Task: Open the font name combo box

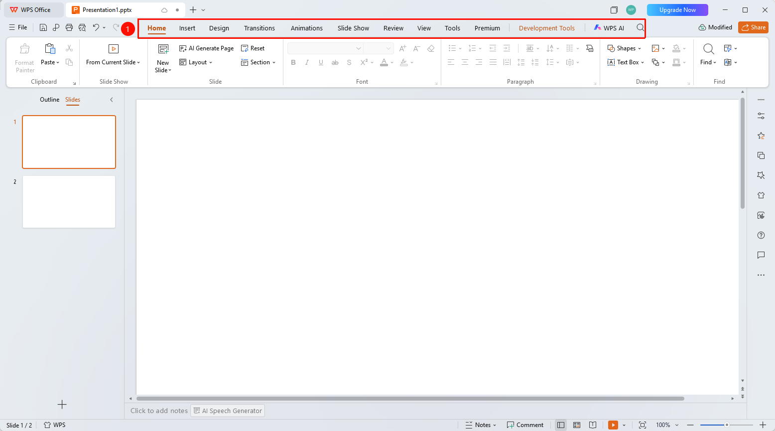Action: pos(325,48)
